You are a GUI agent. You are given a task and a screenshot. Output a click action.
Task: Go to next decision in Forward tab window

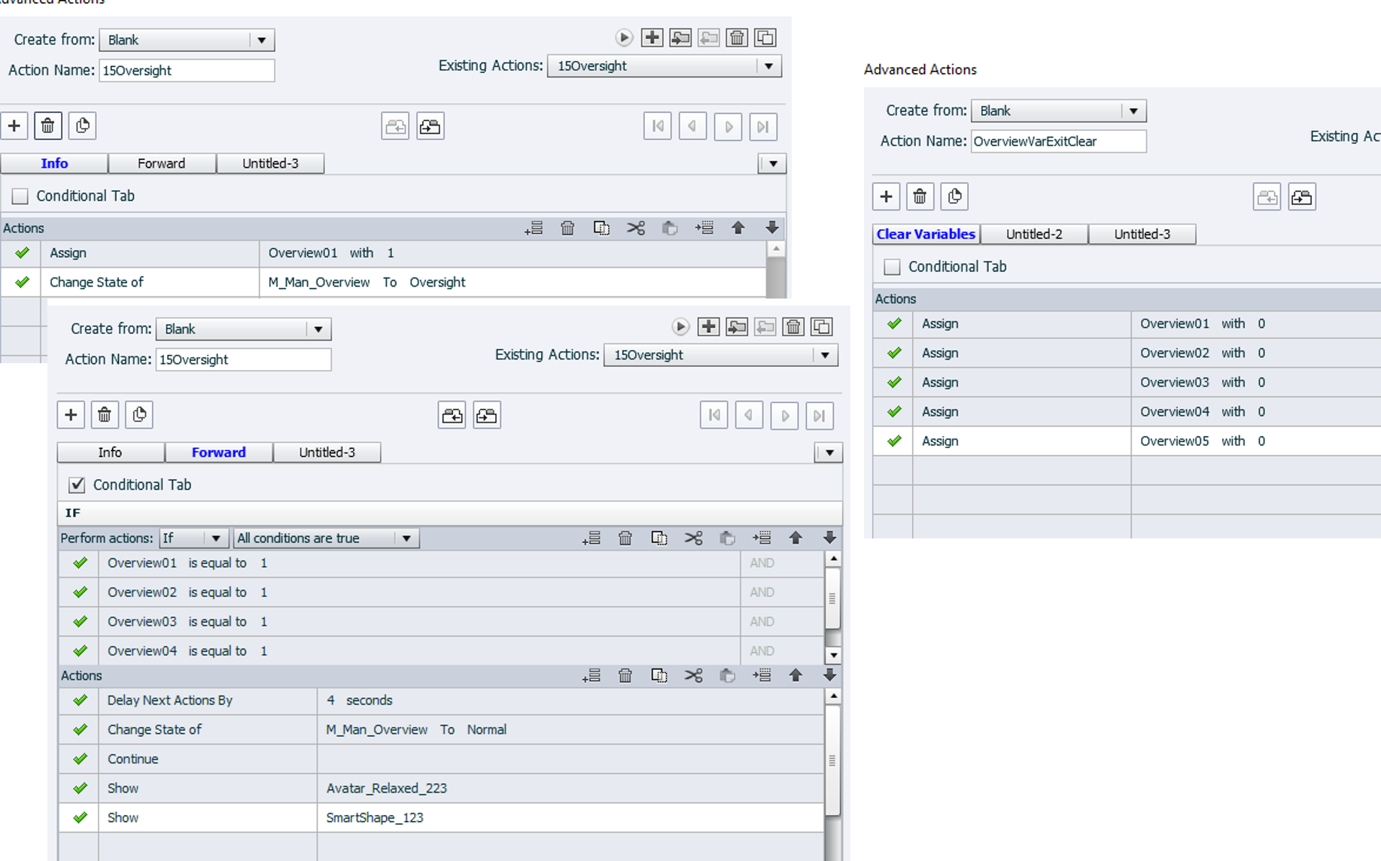coord(784,415)
